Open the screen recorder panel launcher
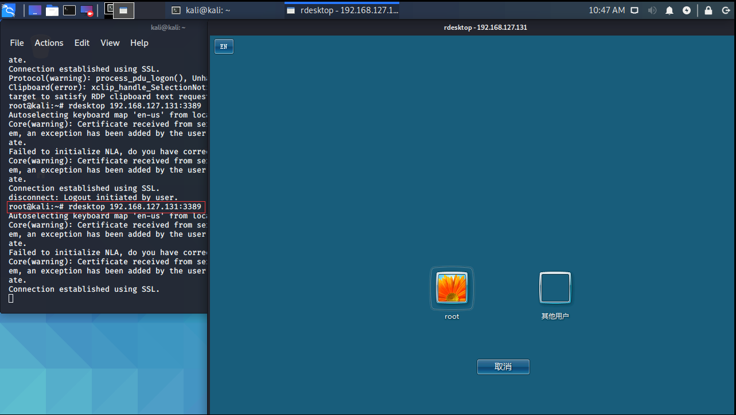The height and width of the screenshot is (415, 736). [87, 10]
